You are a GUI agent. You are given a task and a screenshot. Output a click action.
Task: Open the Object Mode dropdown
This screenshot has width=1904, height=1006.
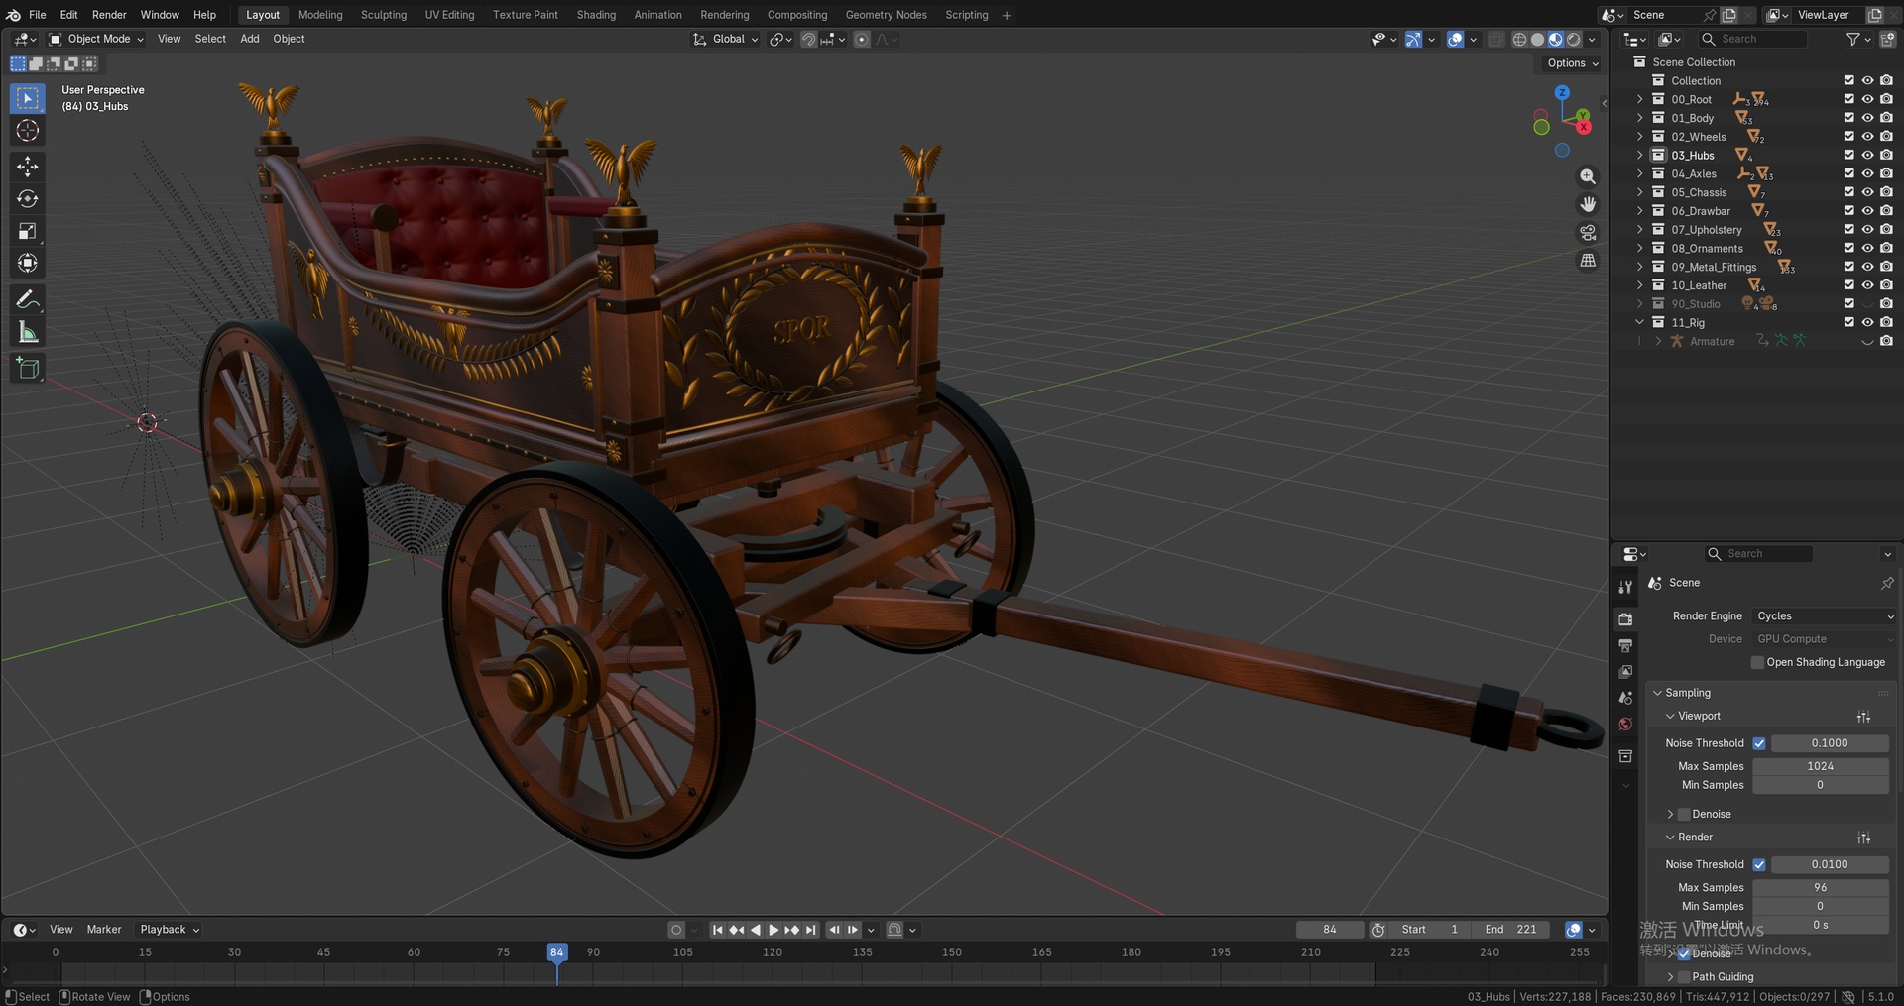[96, 39]
